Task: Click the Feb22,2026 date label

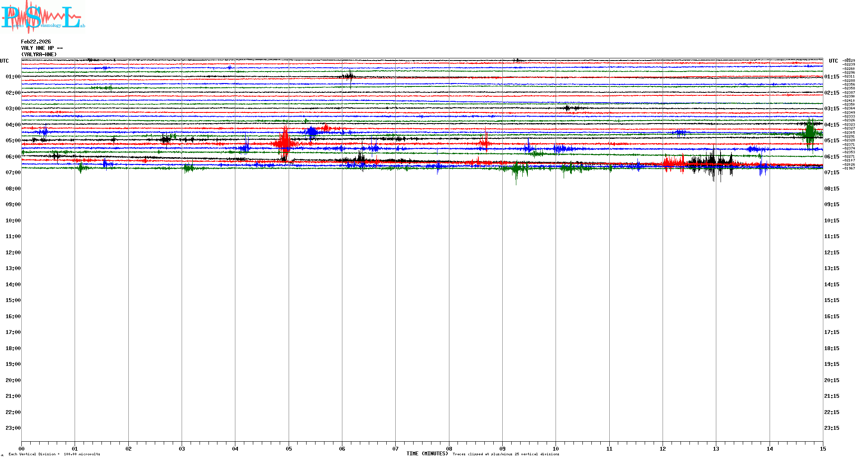Action: tap(36, 42)
